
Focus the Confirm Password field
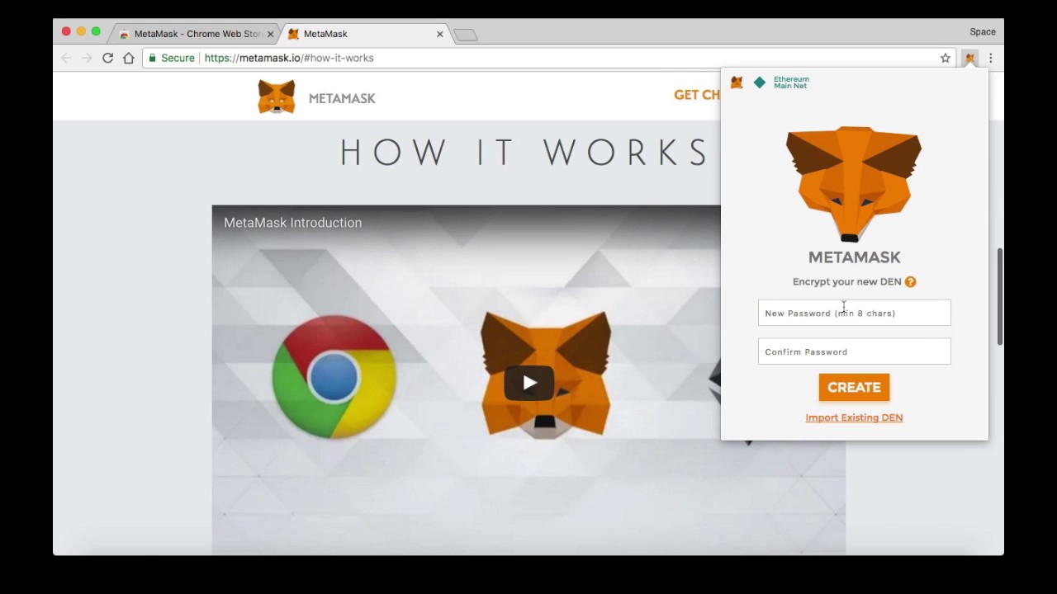854,351
